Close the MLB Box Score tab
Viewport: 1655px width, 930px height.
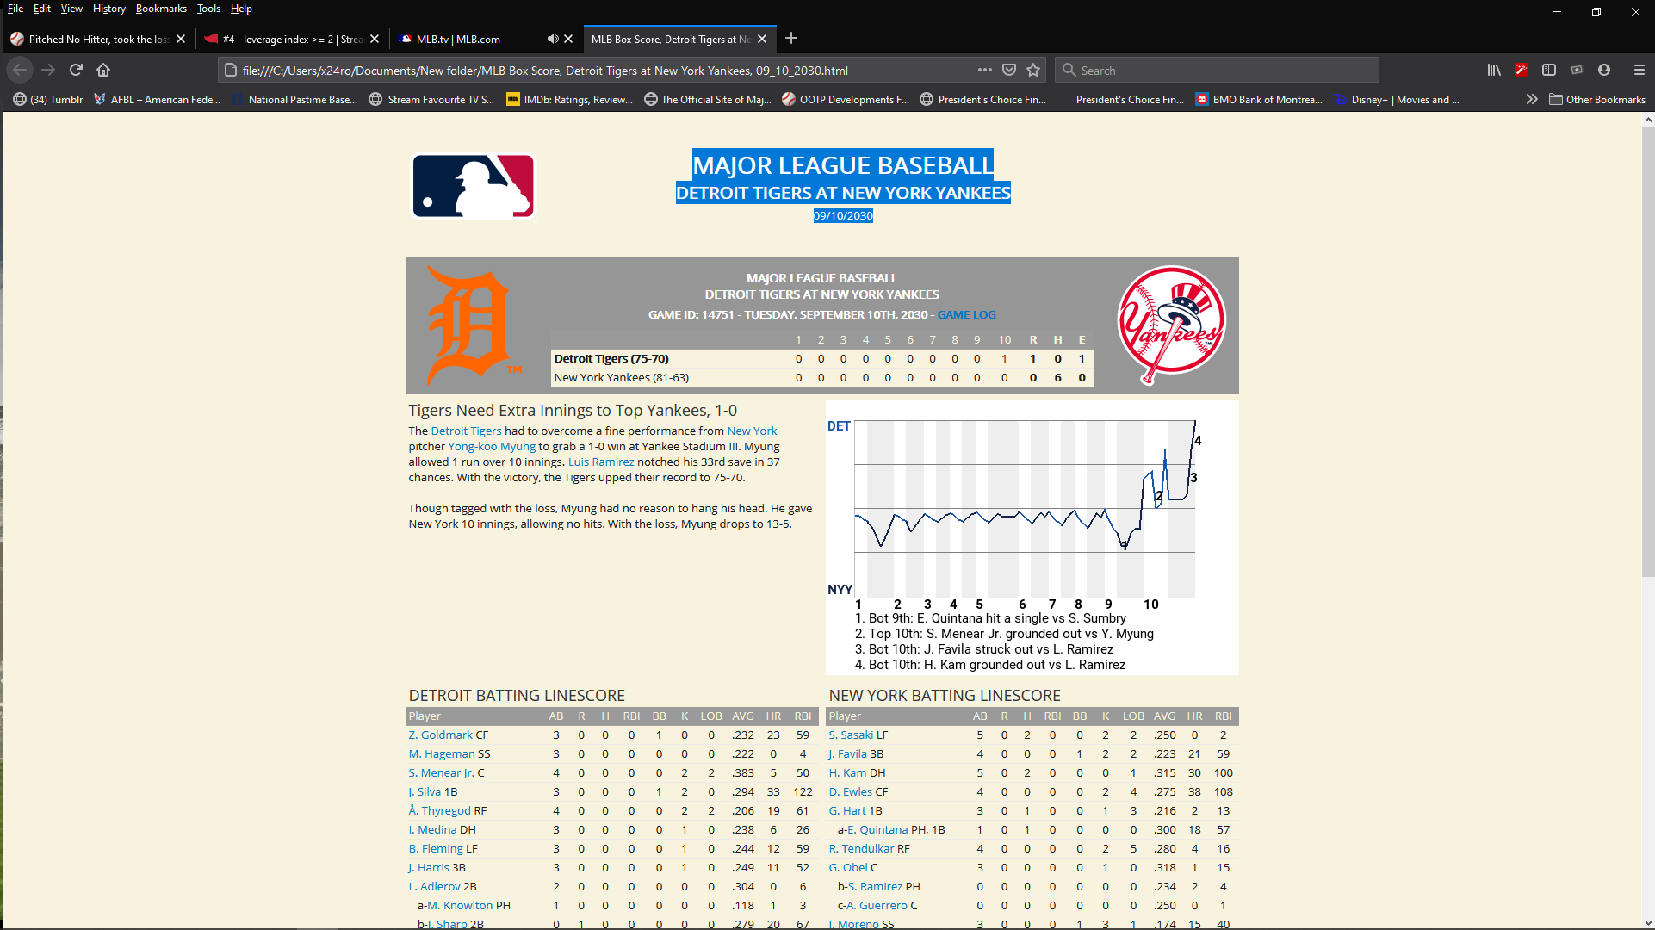point(762,39)
